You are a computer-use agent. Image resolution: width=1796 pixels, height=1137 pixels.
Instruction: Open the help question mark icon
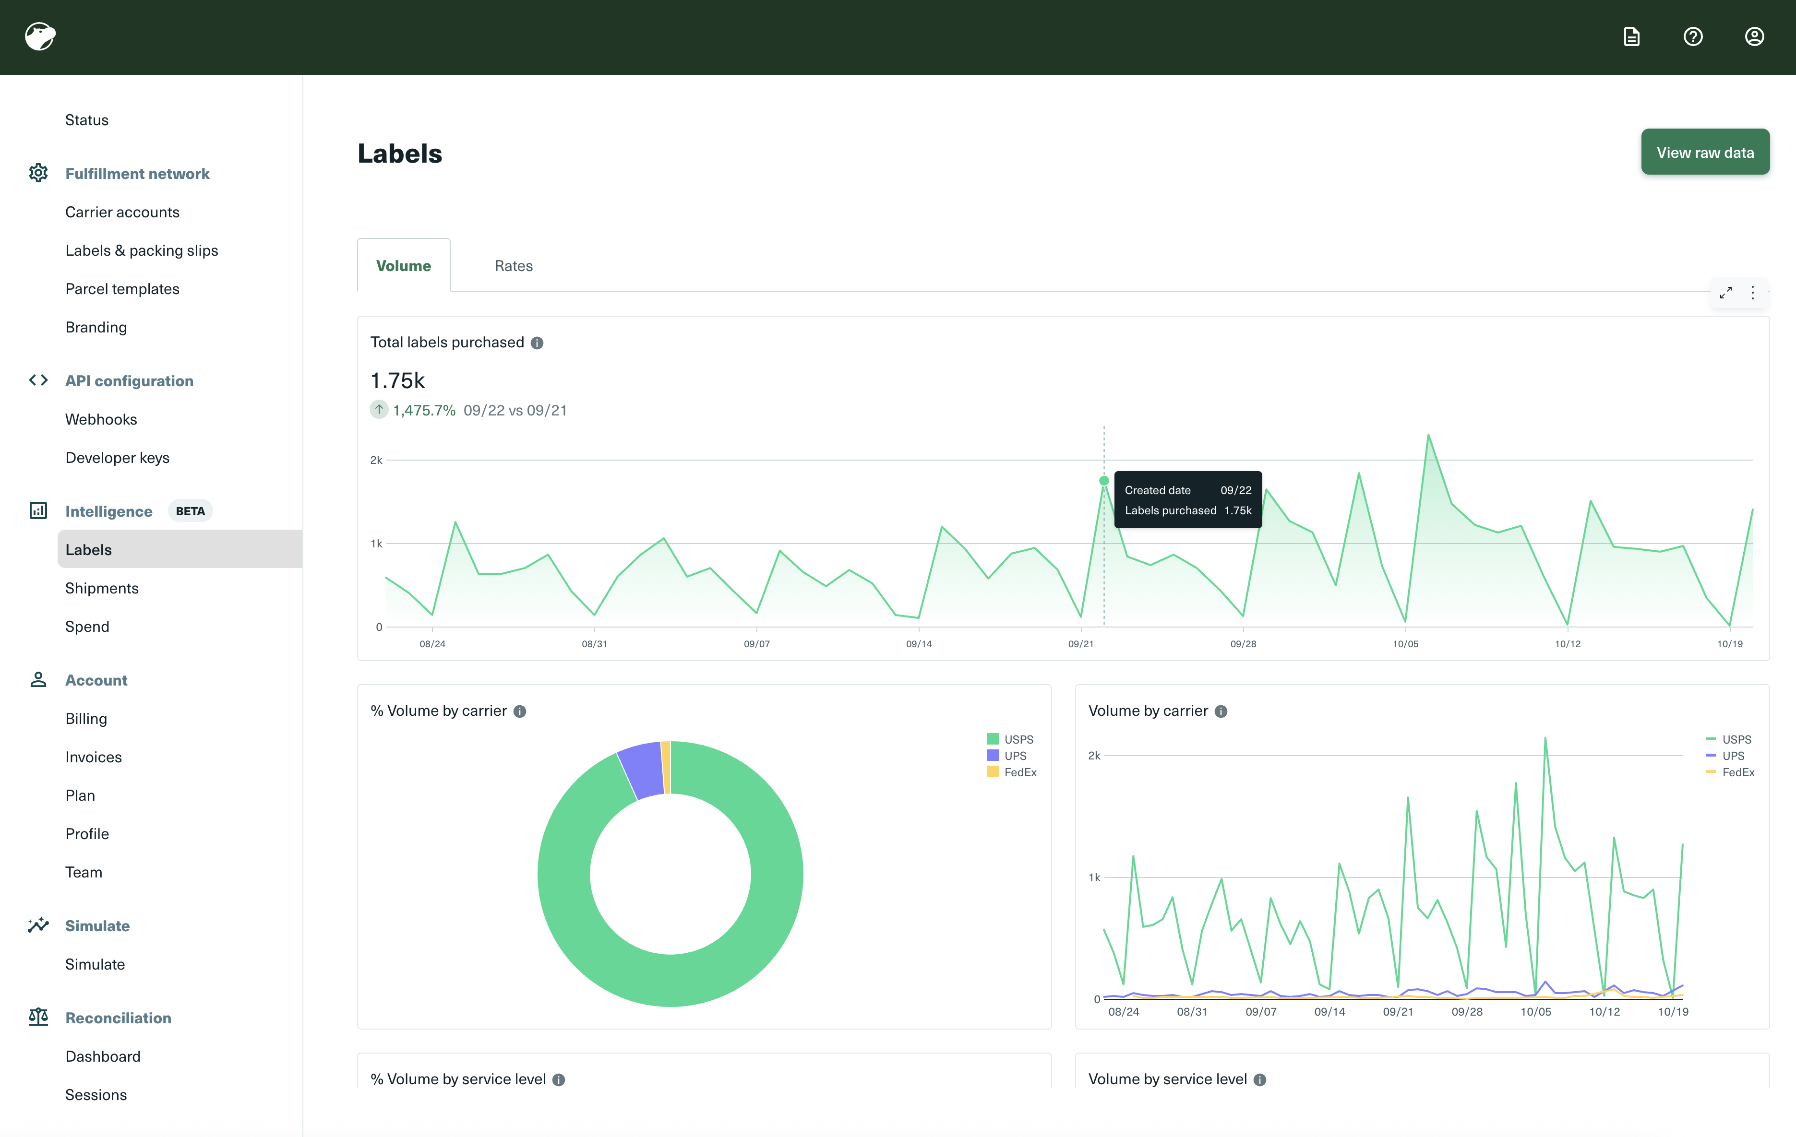point(1692,36)
